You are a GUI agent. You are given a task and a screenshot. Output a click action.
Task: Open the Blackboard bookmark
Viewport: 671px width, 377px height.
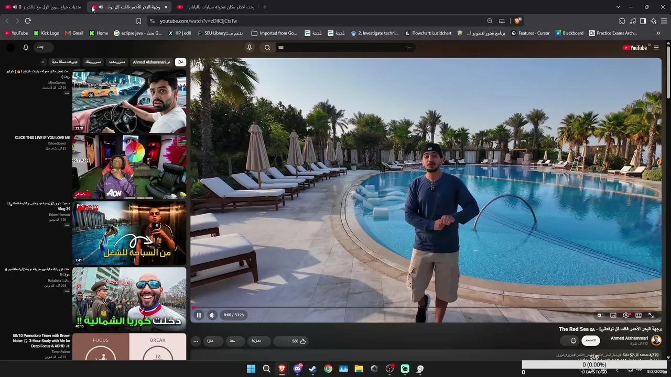pos(569,33)
